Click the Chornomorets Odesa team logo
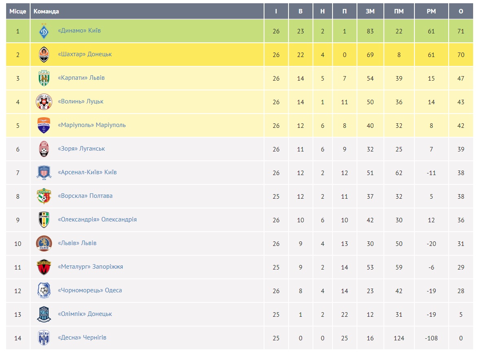The image size is (478, 355). click(x=44, y=291)
